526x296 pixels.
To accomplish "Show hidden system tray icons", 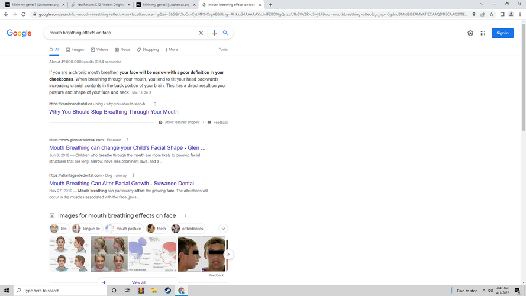I will pyautogui.click(x=484, y=291).
